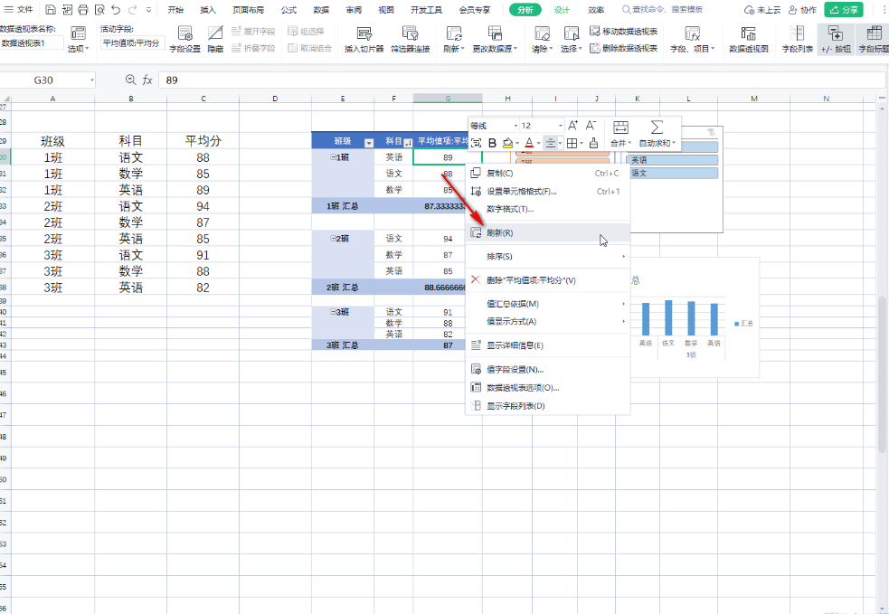Select 复制(C) in the context menu
Screen dimensions: 889x614
(500, 173)
